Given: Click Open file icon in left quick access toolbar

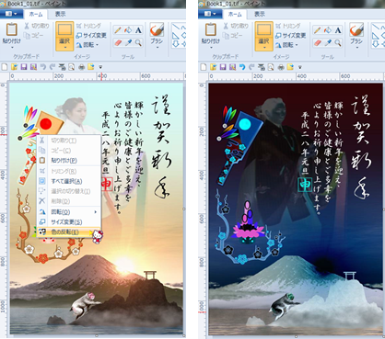Looking at the screenshot, I should [14, 67].
